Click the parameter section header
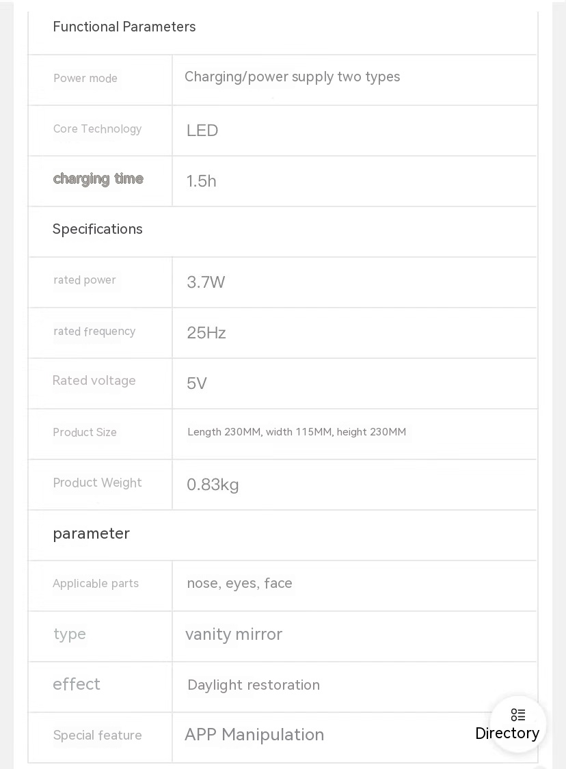 pyautogui.click(x=91, y=534)
